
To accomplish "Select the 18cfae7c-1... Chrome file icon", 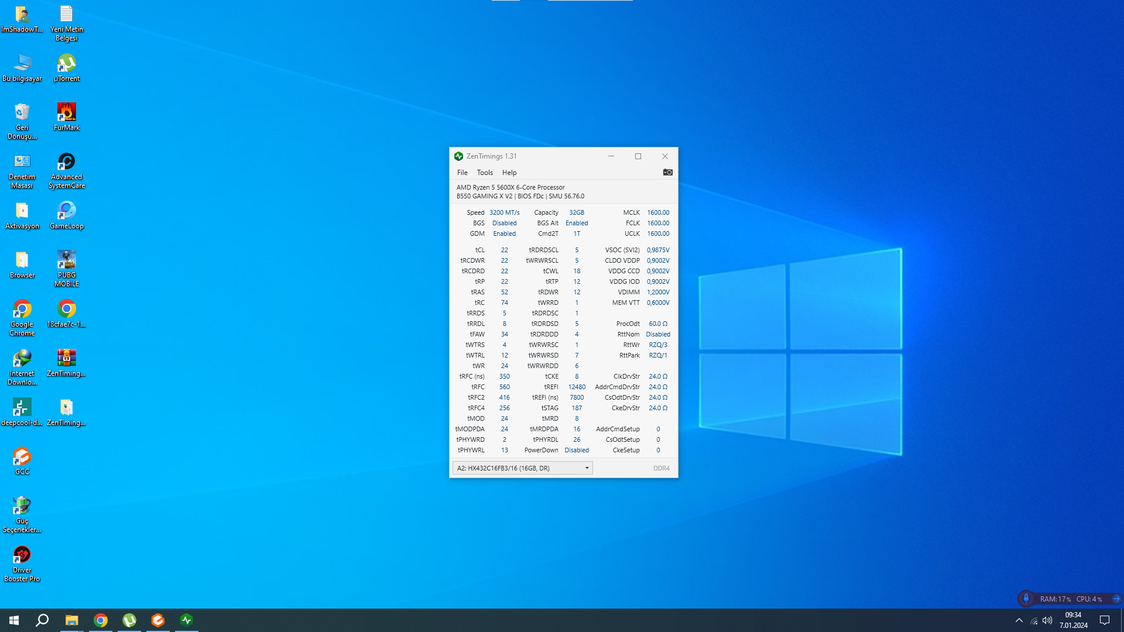I will coord(66,314).
